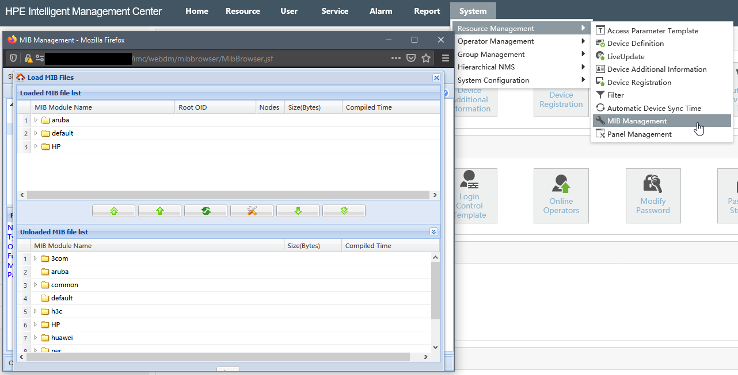
Task: Select Device Additional Information entry
Action: click(x=662, y=69)
